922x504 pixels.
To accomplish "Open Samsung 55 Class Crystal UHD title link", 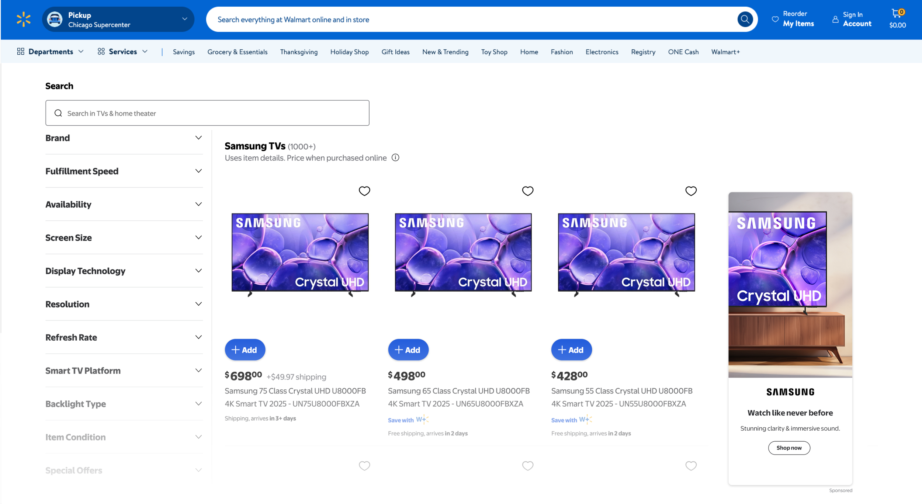I will click(622, 397).
